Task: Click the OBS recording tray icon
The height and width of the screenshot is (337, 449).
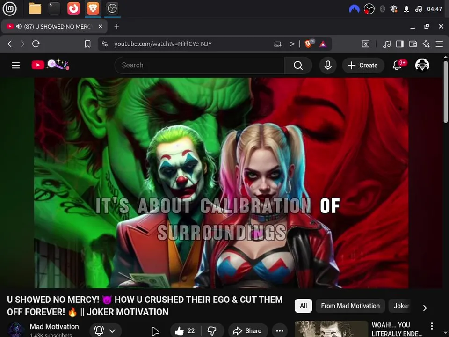Action: (x=369, y=9)
